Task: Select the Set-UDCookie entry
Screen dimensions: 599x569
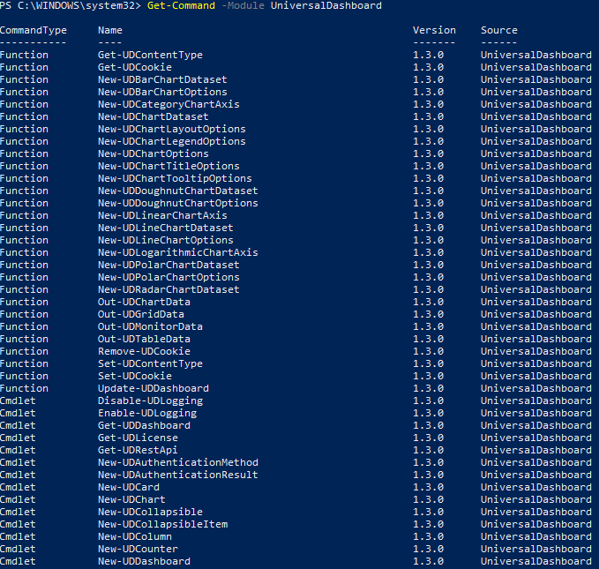Action: pos(135,376)
